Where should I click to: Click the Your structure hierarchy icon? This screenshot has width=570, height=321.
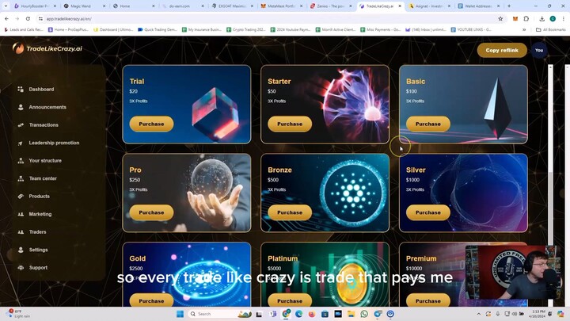pyautogui.click(x=21, y=160)
